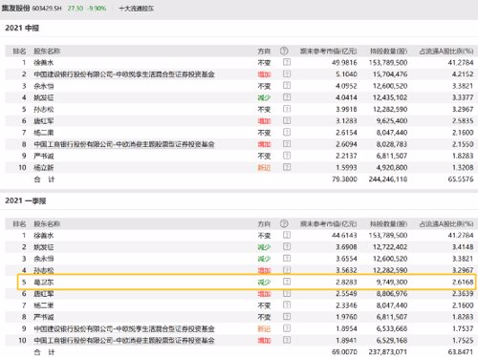Open detail icon in the 1.8954 market value row
The image size is (478, 357).
[x=287, y=328]
